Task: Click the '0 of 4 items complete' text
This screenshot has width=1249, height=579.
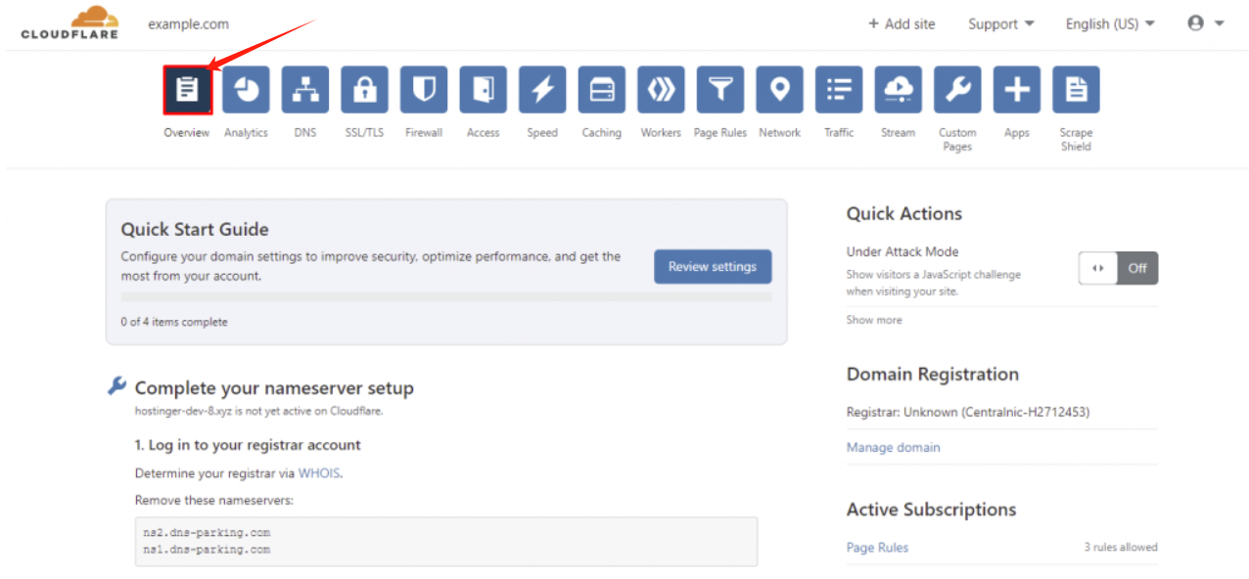Action: (x=174, y=322)
